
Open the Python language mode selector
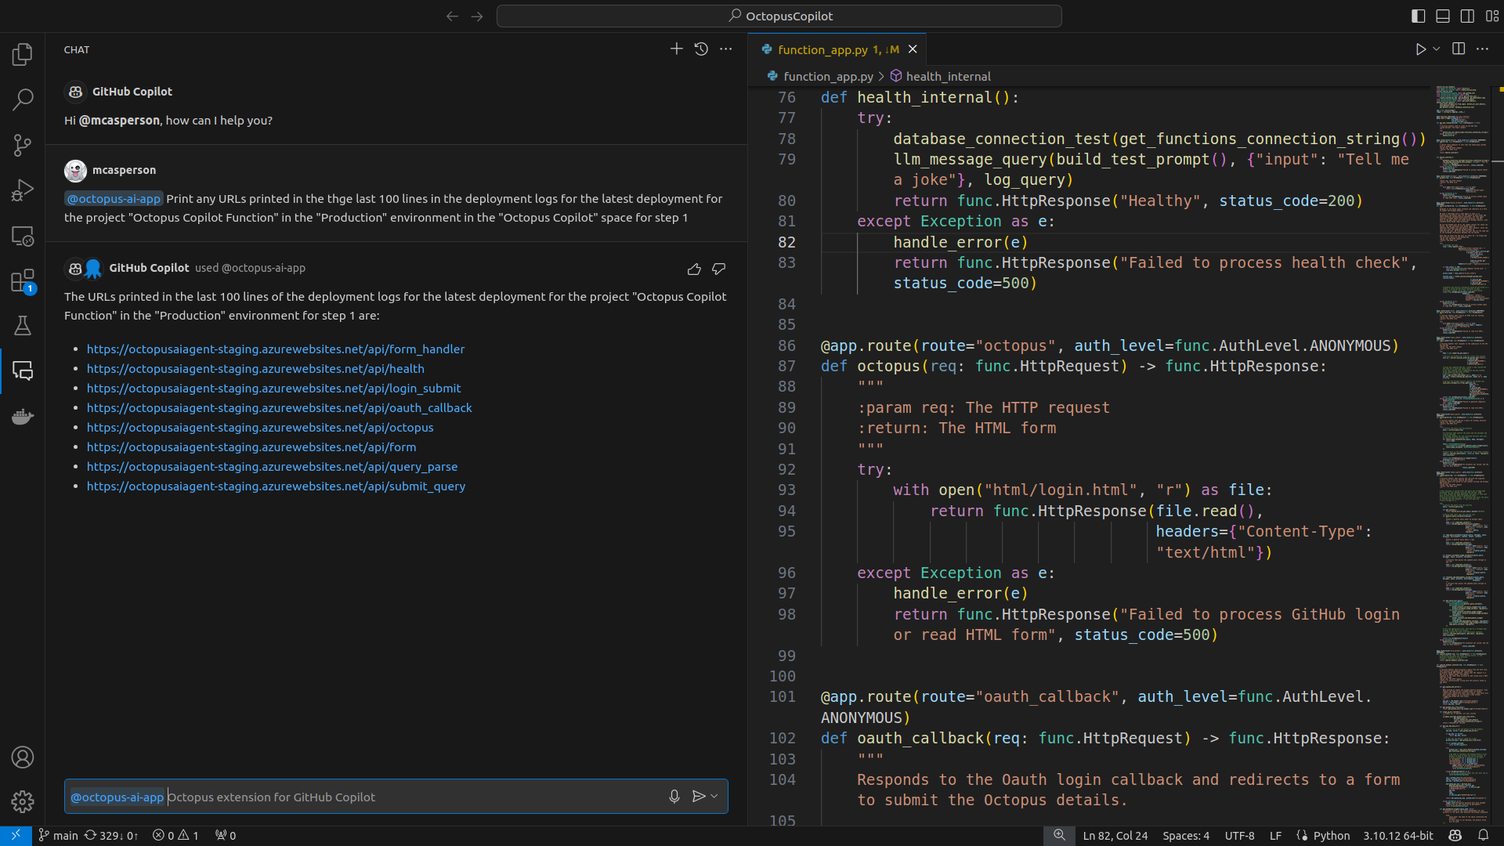coord(1331,836)
